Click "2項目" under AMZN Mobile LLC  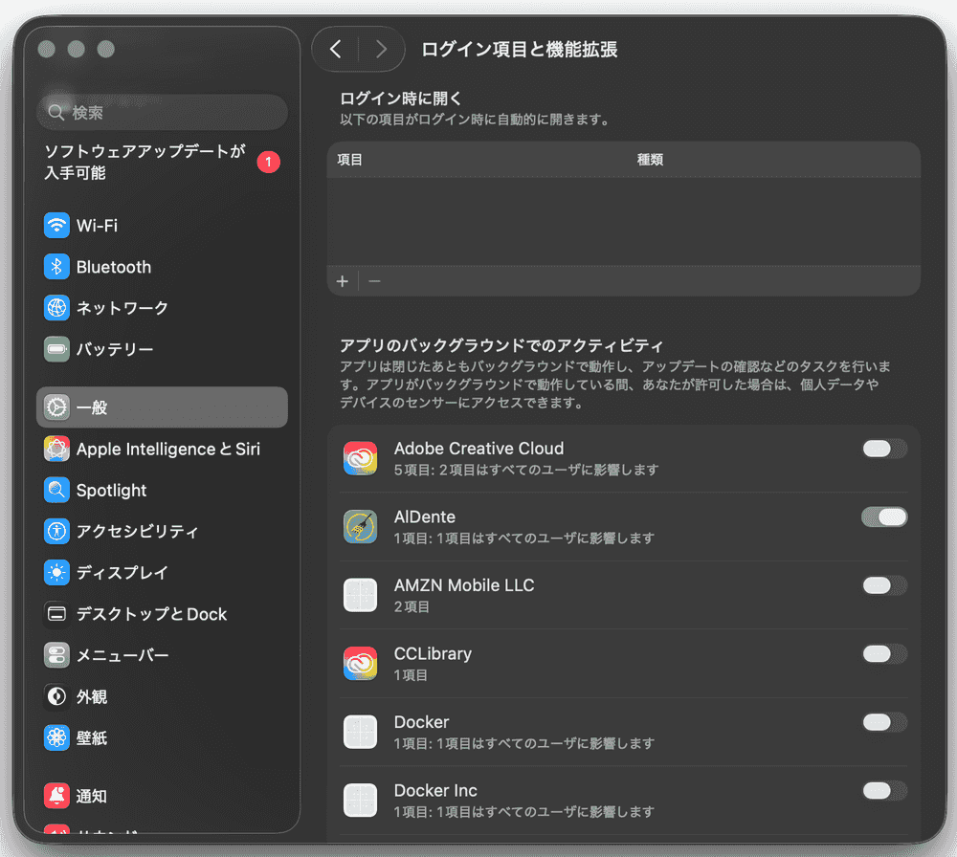(412, 607)
